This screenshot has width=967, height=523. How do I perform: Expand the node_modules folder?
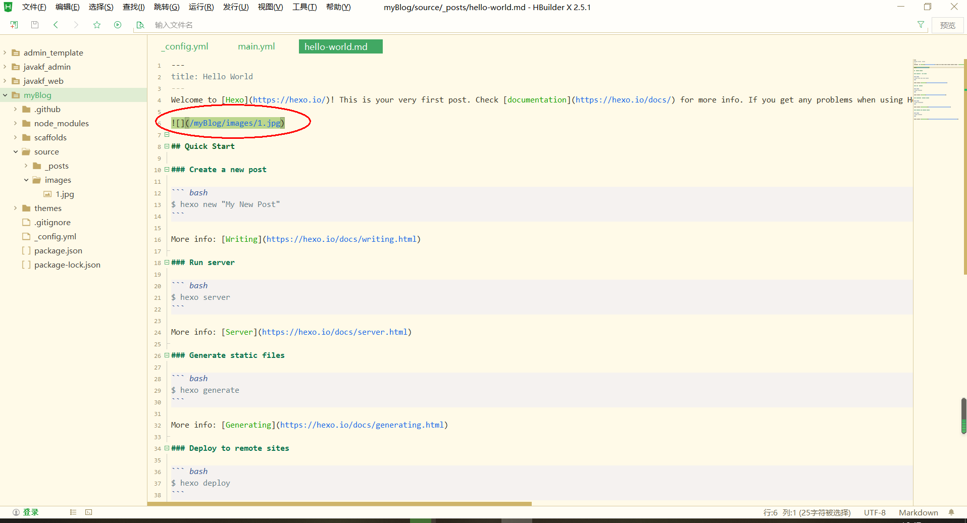[16, 123]
